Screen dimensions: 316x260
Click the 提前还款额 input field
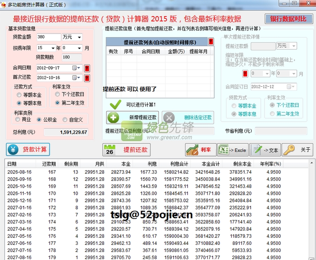[x=263, y=46]
